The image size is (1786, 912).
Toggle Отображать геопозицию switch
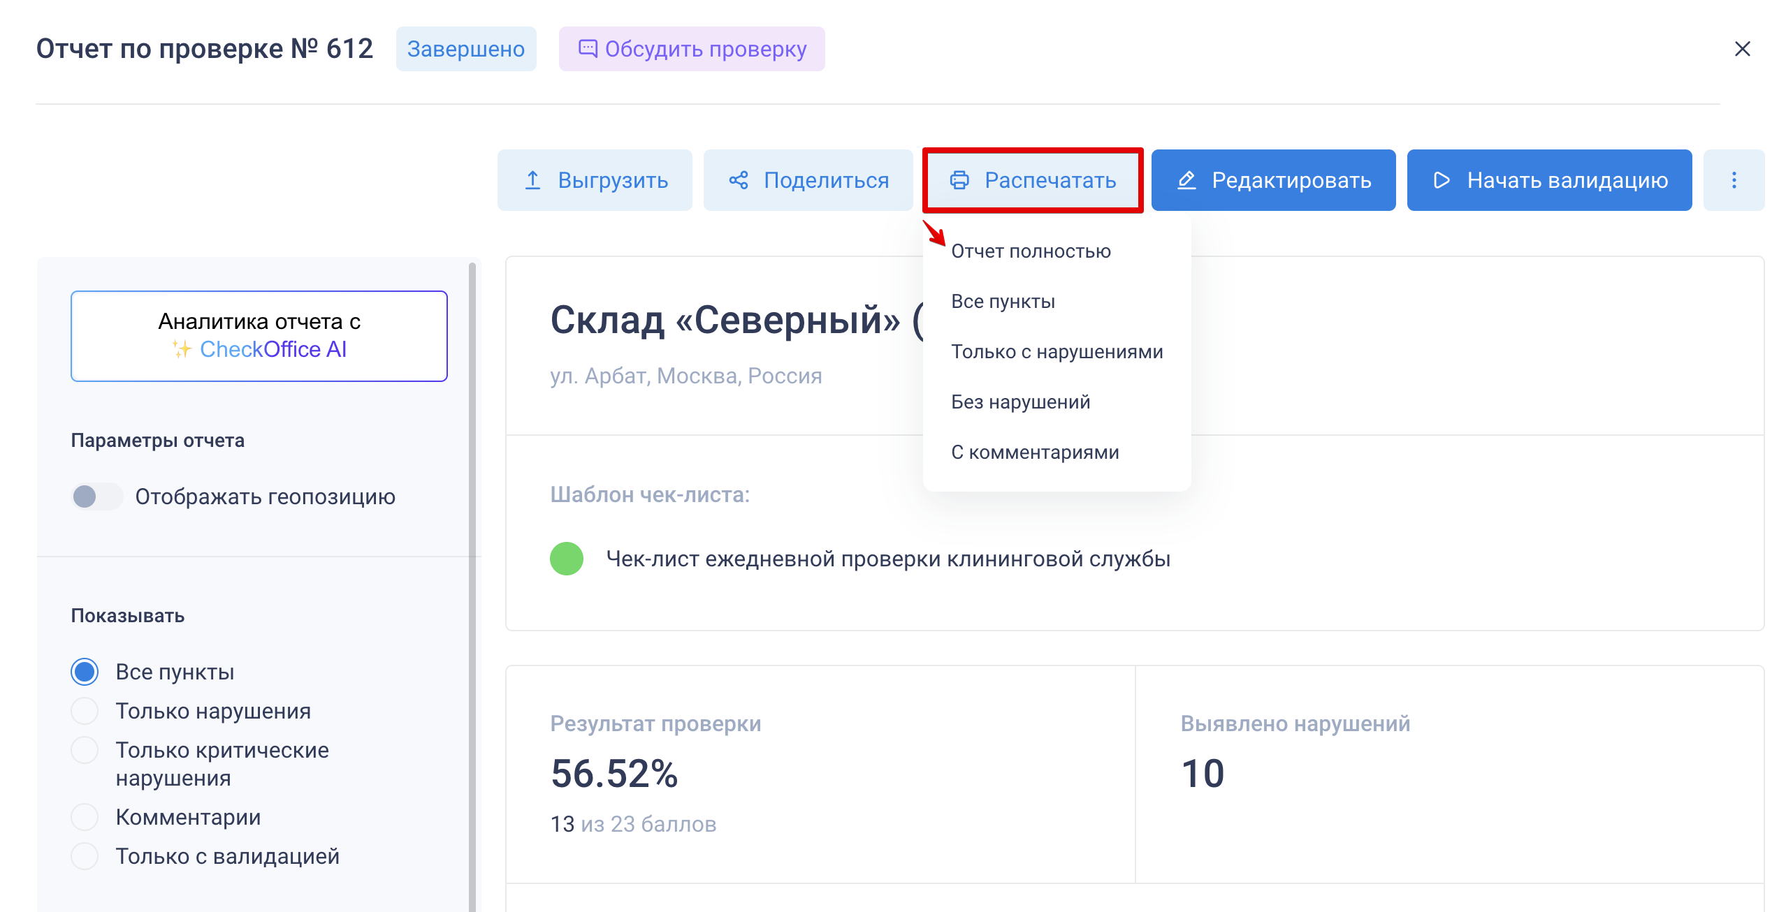click(x=97, y=497)
